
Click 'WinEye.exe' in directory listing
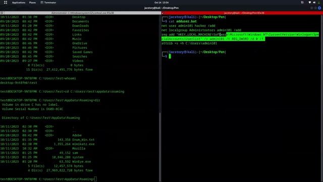point(81,162)
